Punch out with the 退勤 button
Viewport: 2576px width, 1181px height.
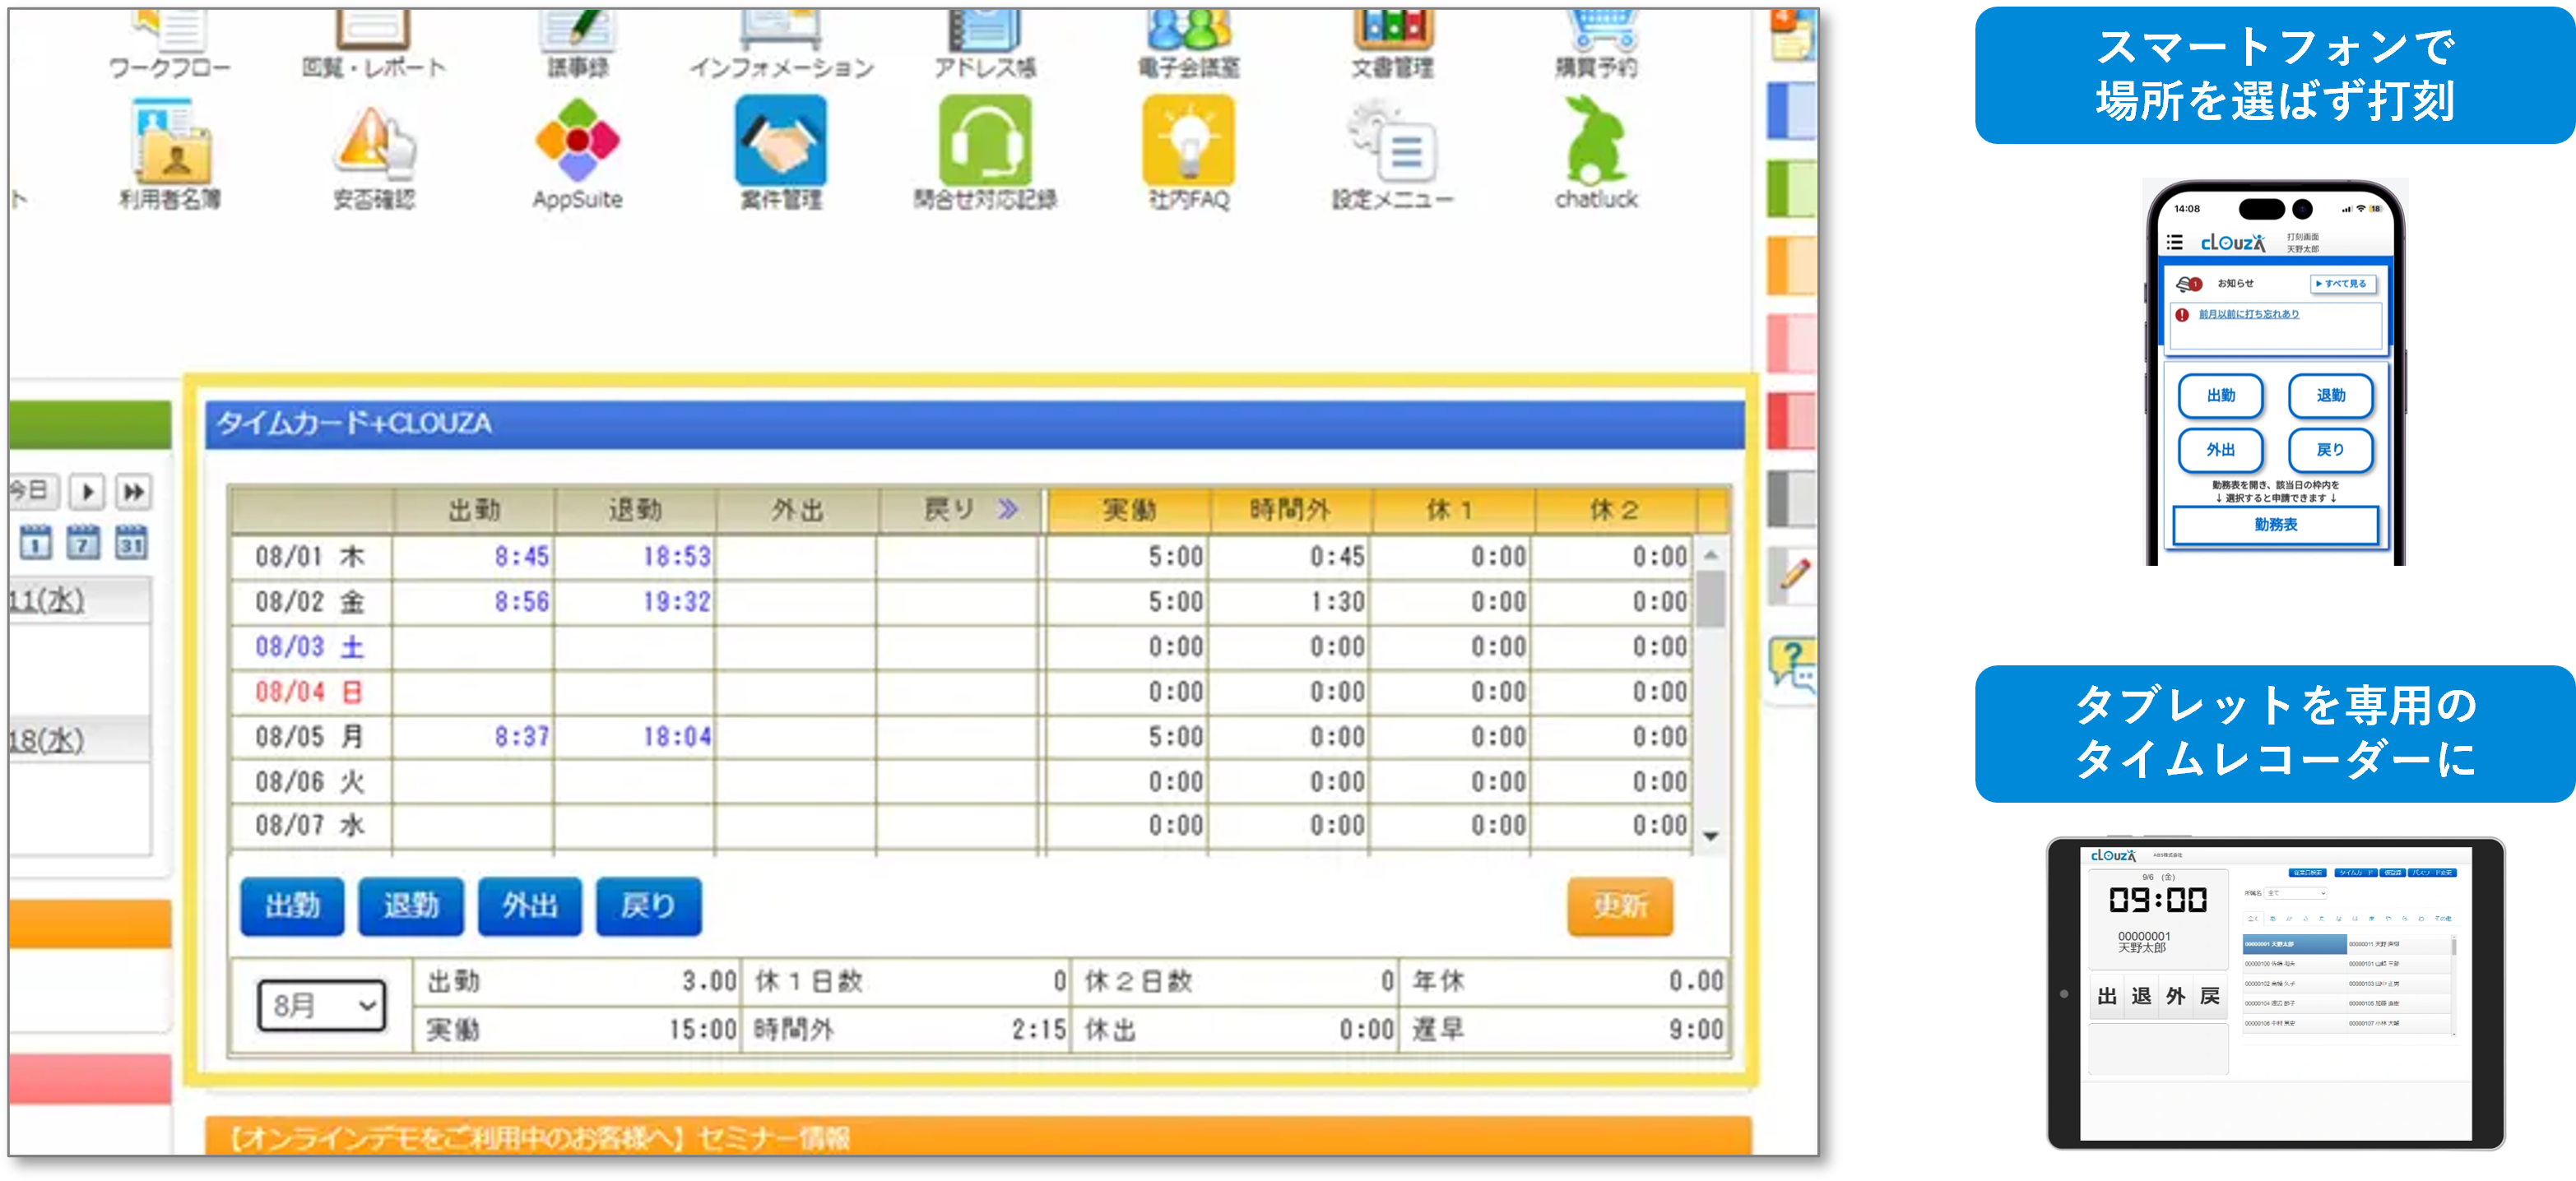point(411,906)
